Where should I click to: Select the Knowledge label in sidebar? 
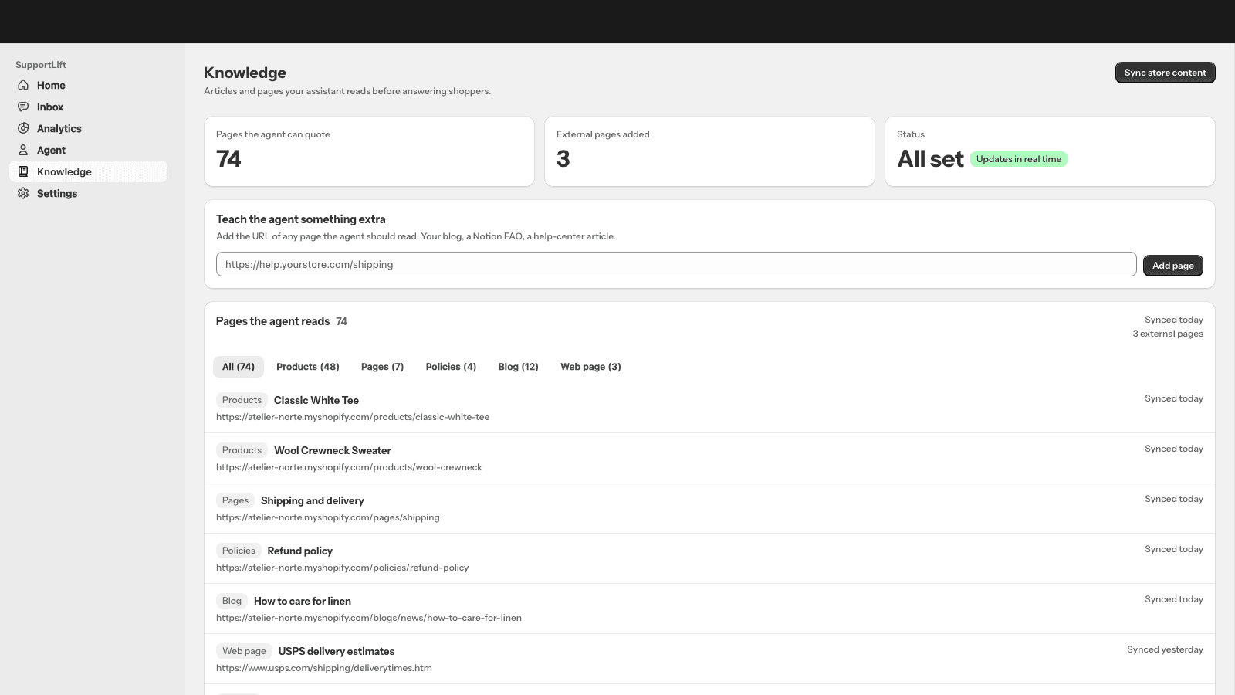(x=64, y=171)
